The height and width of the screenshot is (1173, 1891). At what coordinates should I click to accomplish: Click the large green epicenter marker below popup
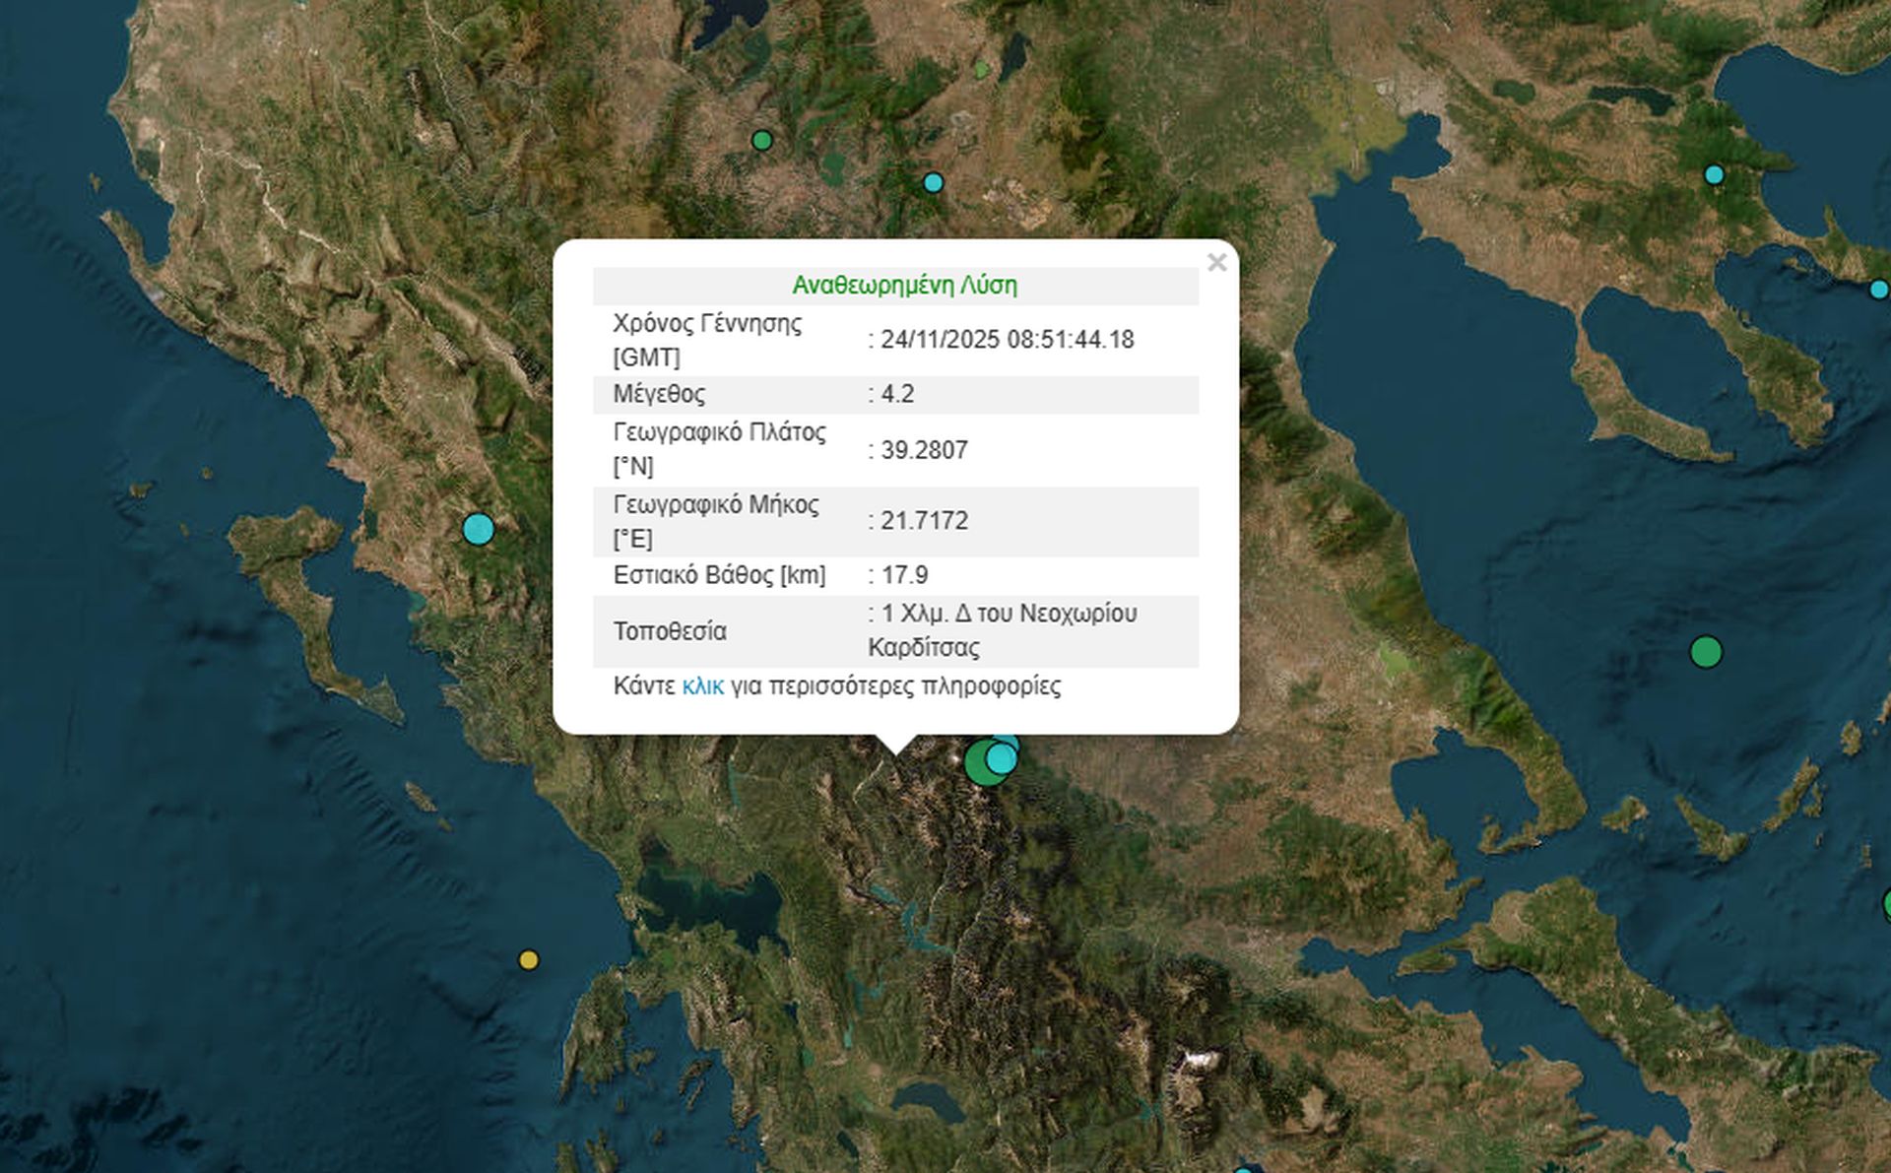click(976, 766)
